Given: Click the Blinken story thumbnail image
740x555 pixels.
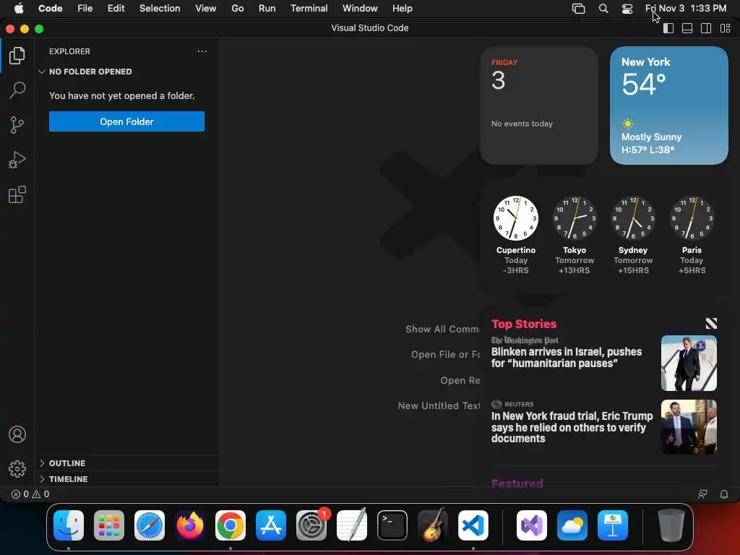Looking at the screenshot, I should (689, 363).
